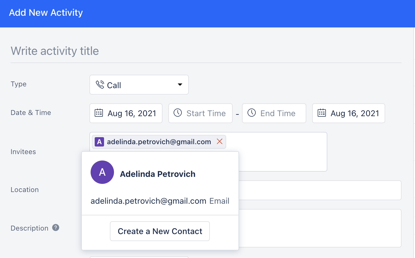
Task: Click the purple A badge in invitee chip
Action: click(99, 142)
